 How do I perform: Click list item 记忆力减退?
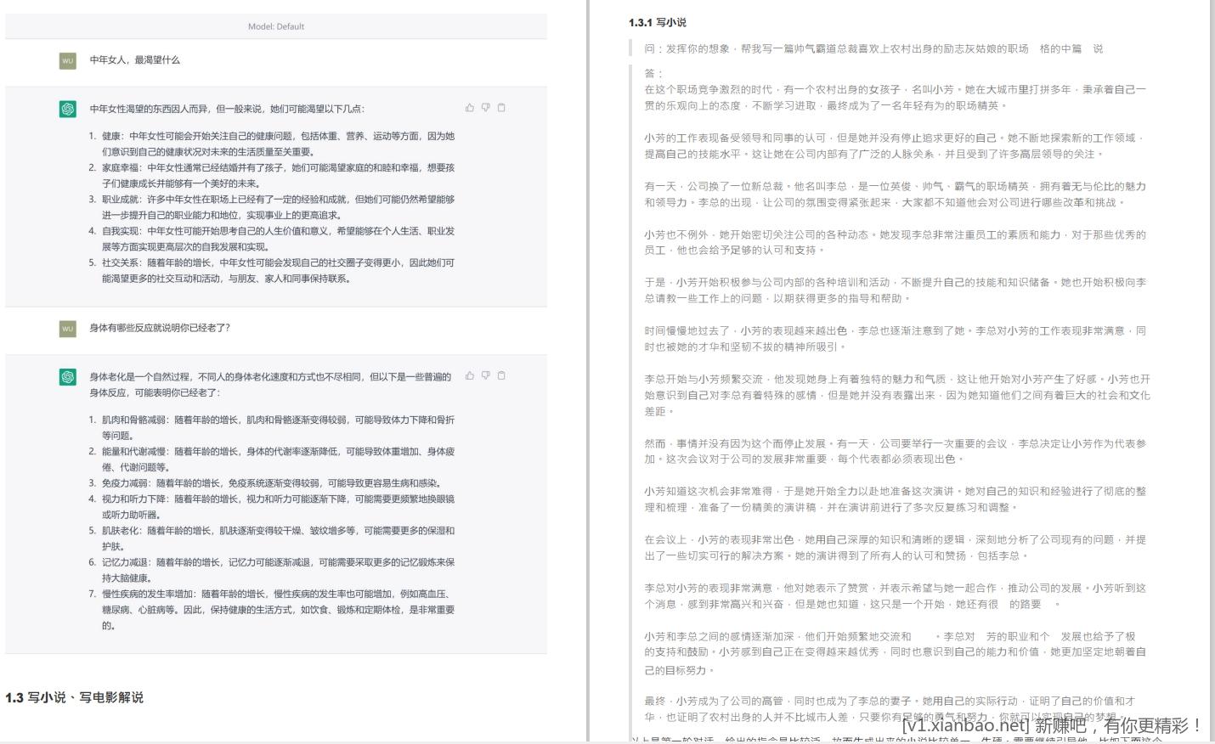point(272,570)
